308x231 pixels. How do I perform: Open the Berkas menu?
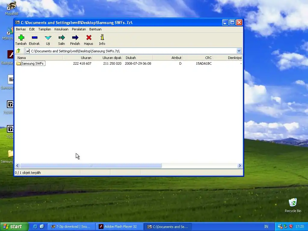pos(21,29)
